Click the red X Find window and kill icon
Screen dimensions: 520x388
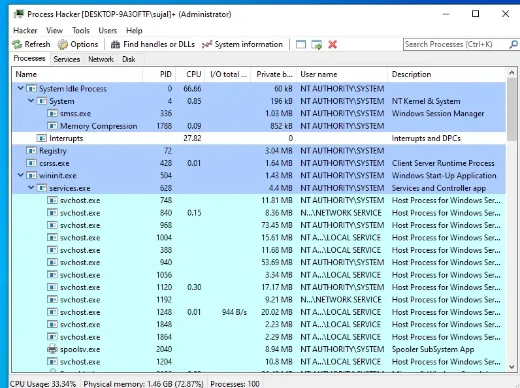pos(333,44)
